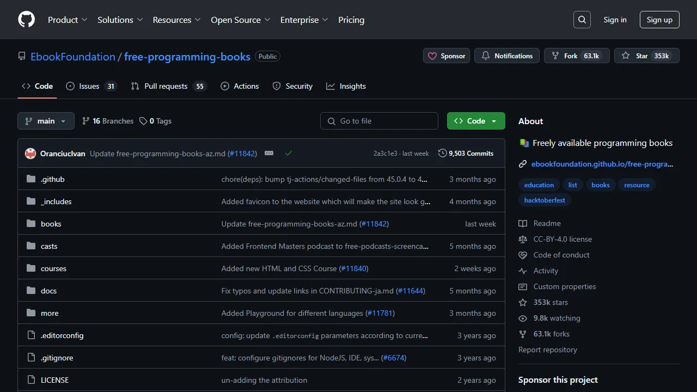
Task: Select the books topic tag
Action: [x=601, y=185]
